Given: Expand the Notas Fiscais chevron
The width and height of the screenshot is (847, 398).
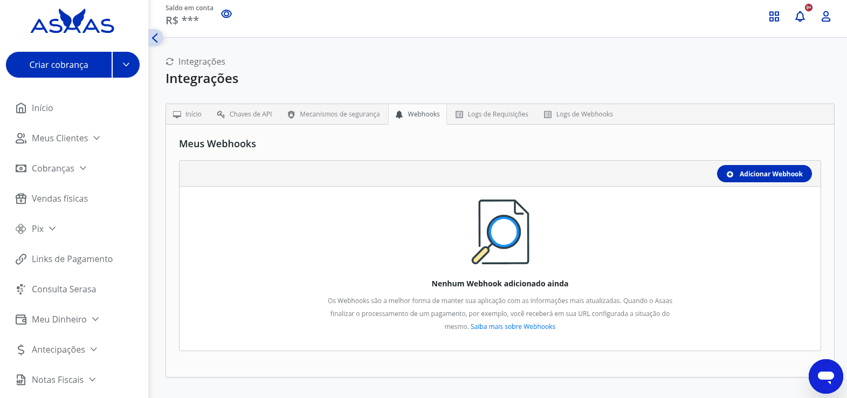Looking at the screenshot, I should pyautogui.click(x=92, y=380).
